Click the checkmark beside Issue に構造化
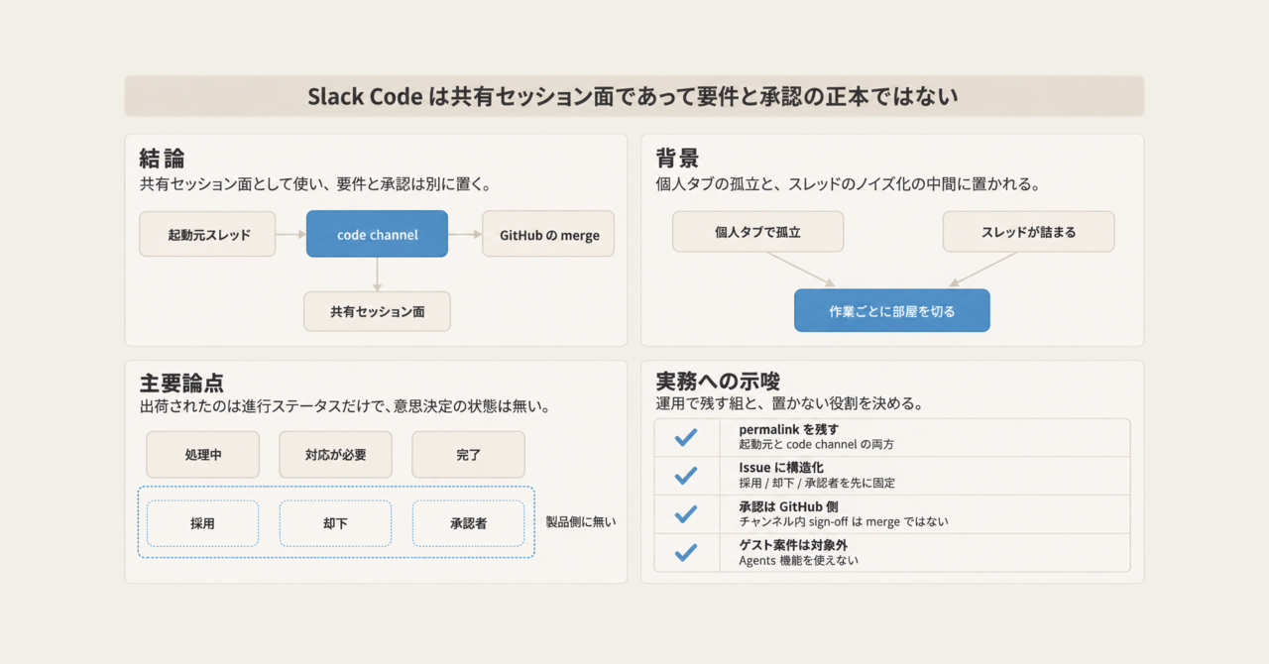The width and height of the screenshot is (1269, 664). tap(686, 476)
